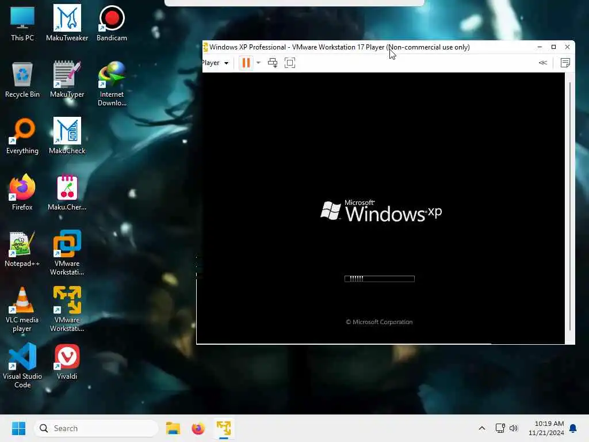Image resolution: width=589 pixels, height=442 pixels.
Task: Show hidden system tray icons
Action: (482, 428)
